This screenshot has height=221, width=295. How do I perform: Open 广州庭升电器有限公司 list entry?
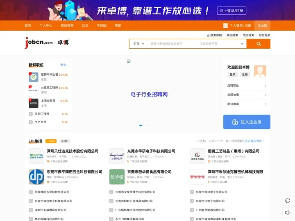tap(210, 210)
